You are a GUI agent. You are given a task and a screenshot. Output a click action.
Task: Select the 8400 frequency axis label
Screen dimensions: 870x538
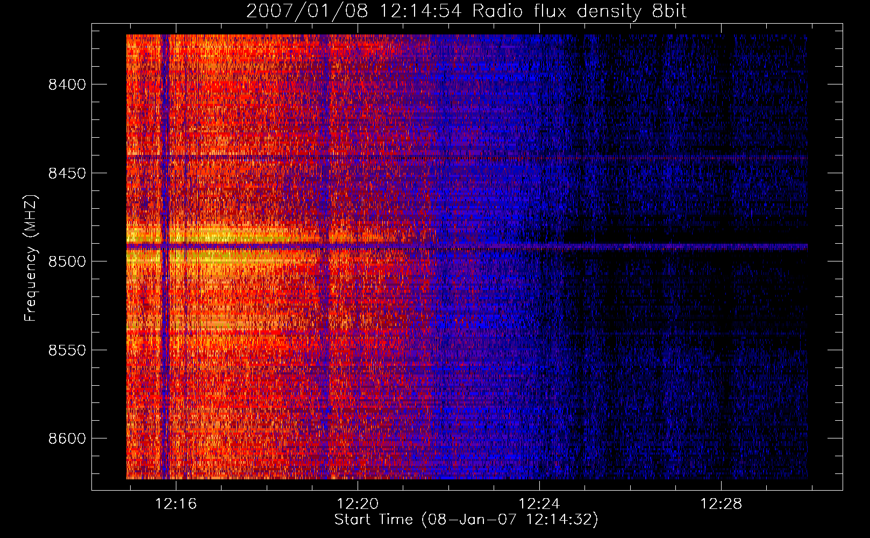coord(67,84)
